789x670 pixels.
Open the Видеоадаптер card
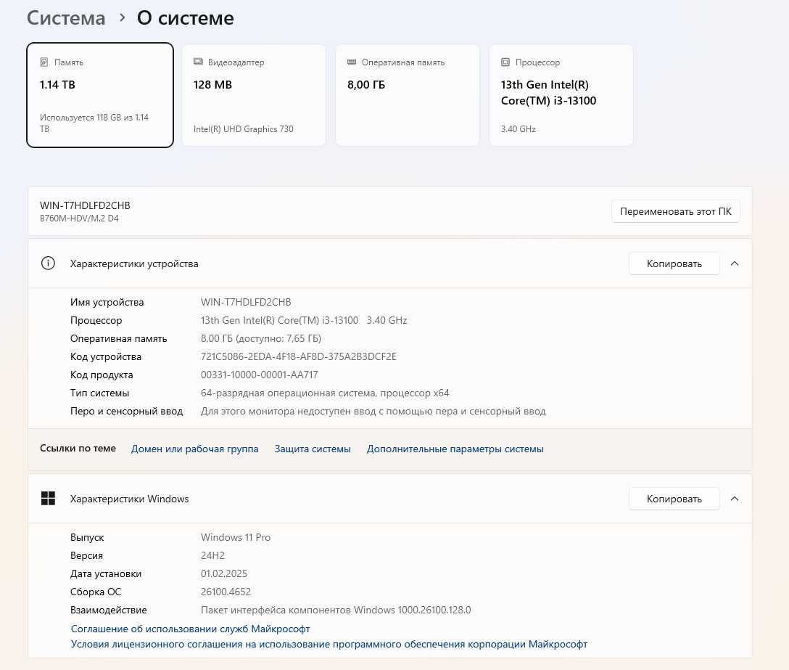(254, 95)
